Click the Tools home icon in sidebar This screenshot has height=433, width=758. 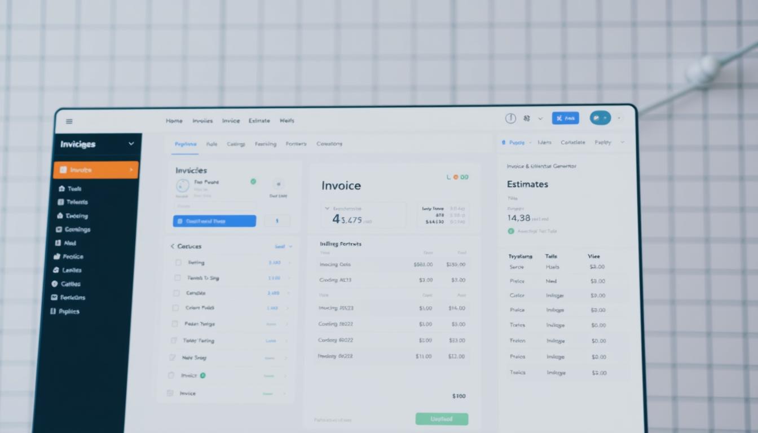[61, 189]
